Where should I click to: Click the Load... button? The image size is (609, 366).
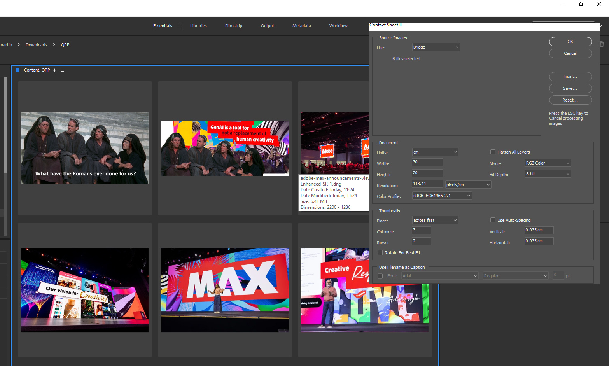pyautogui.click(x=570, y=77)
